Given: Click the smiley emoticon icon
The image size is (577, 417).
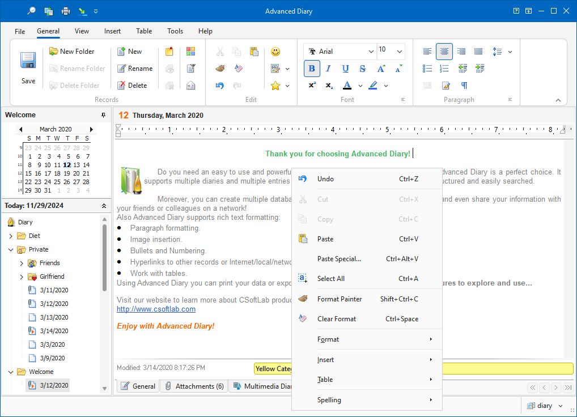Looking at the screenshot, I should click(x=275, y=52).
